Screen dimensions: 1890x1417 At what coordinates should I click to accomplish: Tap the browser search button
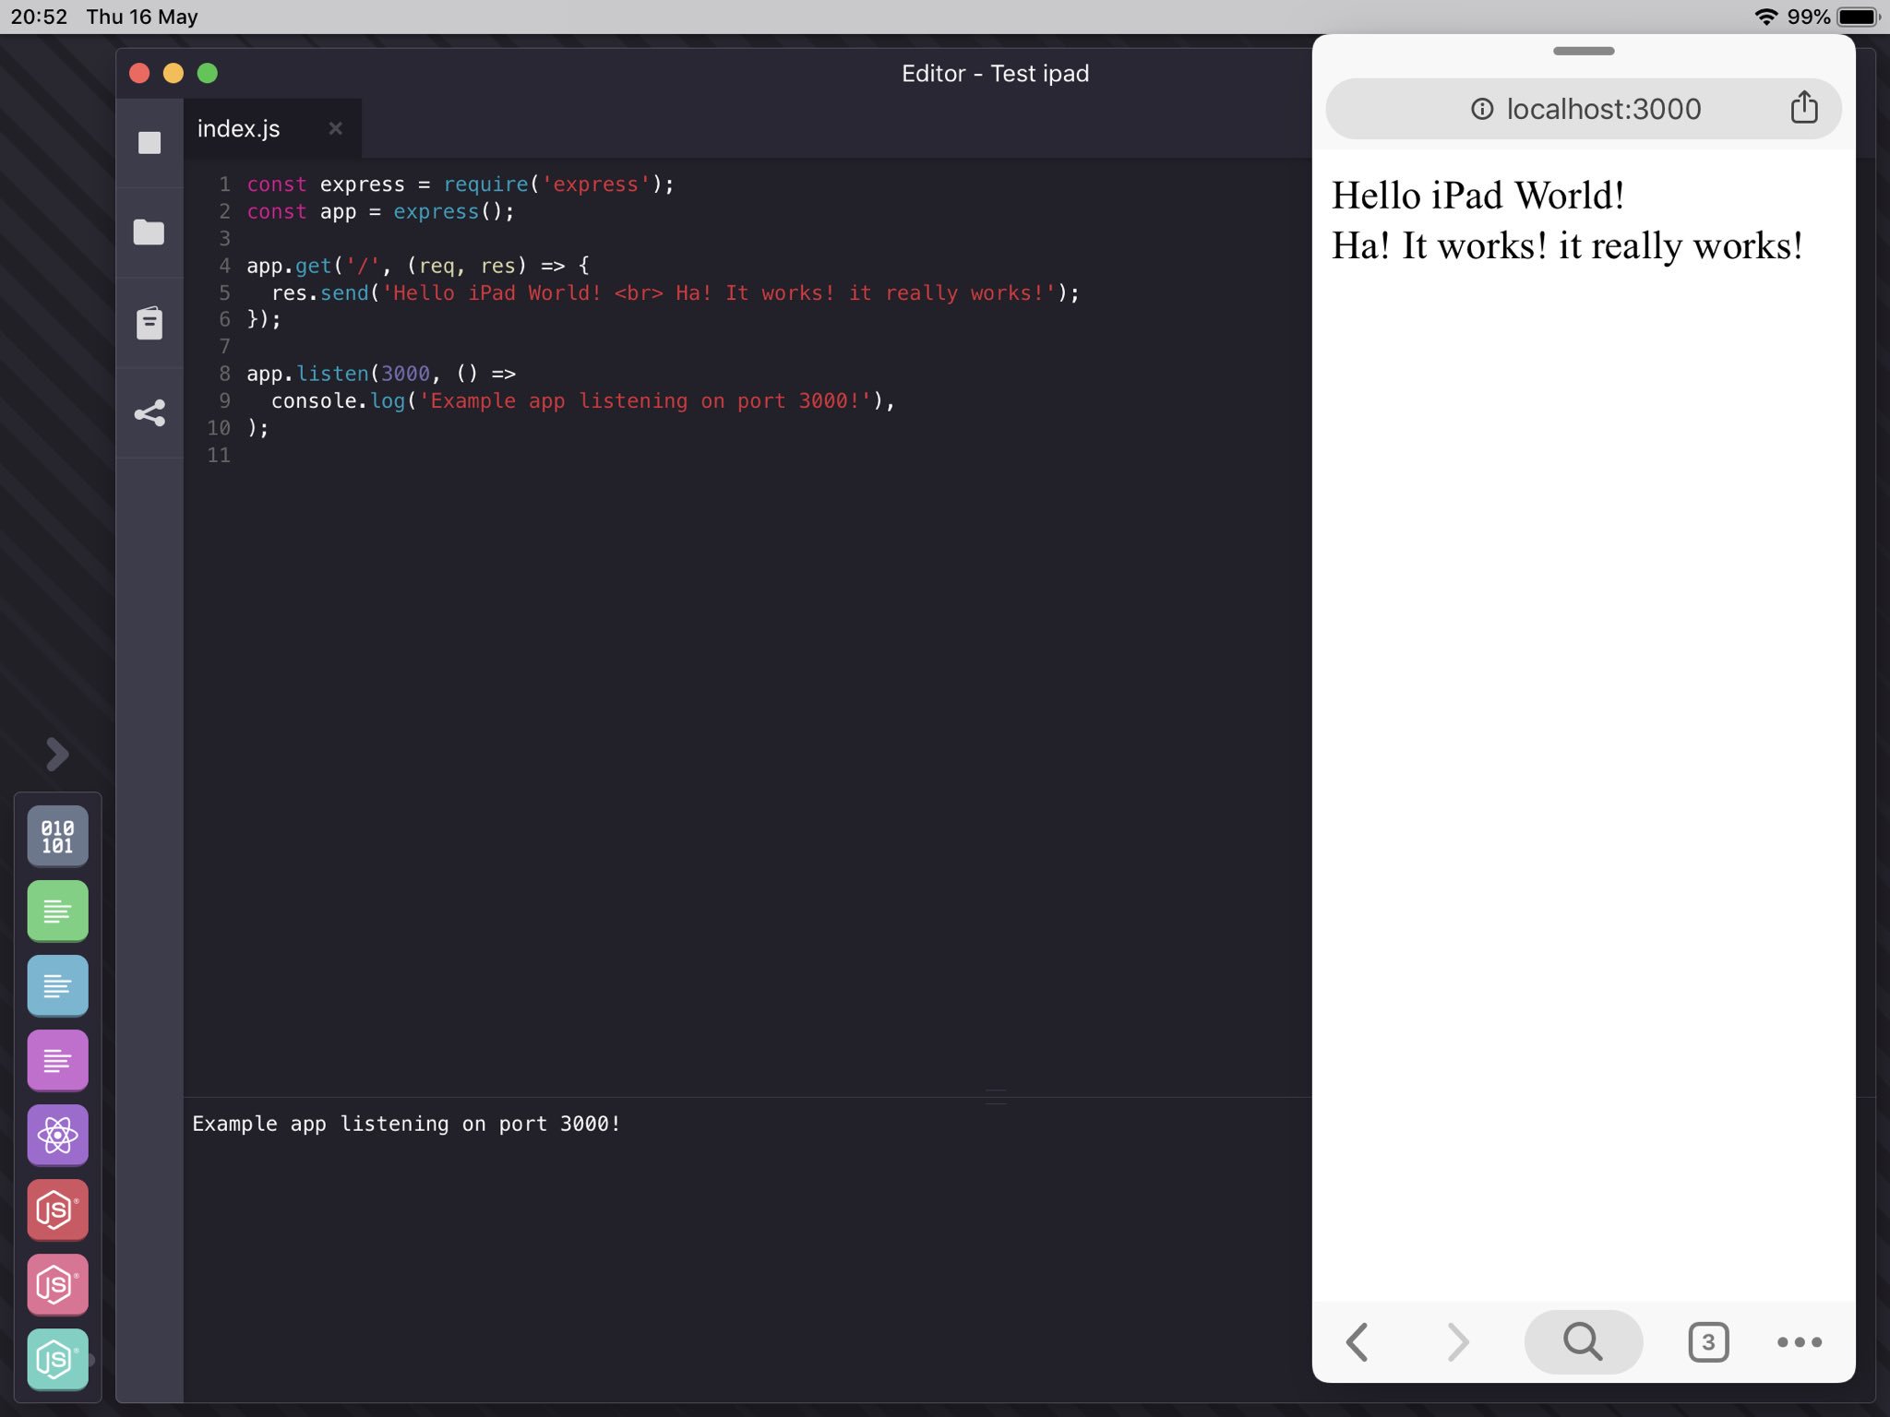pos(1583,1341)
